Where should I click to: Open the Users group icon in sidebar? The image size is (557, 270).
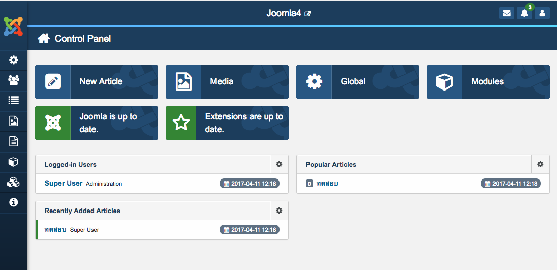[x=14, y=81]
